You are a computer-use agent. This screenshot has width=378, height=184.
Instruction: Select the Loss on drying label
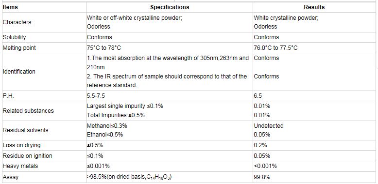(21, 145)
